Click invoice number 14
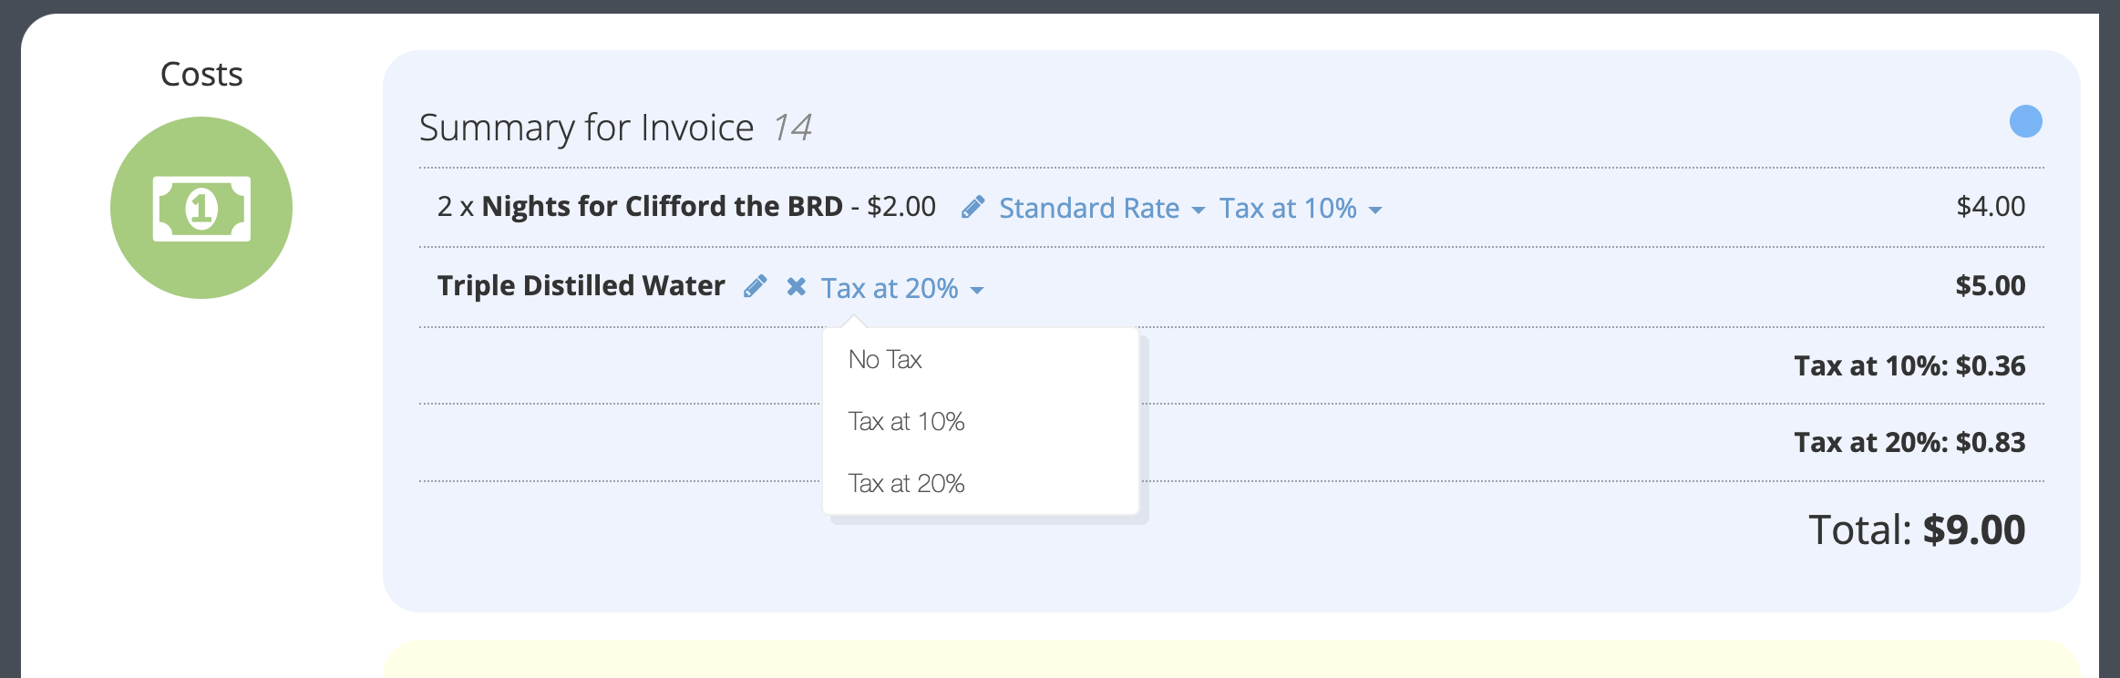2120x678 pixels. pyautogui.click(x=792, y=128)
